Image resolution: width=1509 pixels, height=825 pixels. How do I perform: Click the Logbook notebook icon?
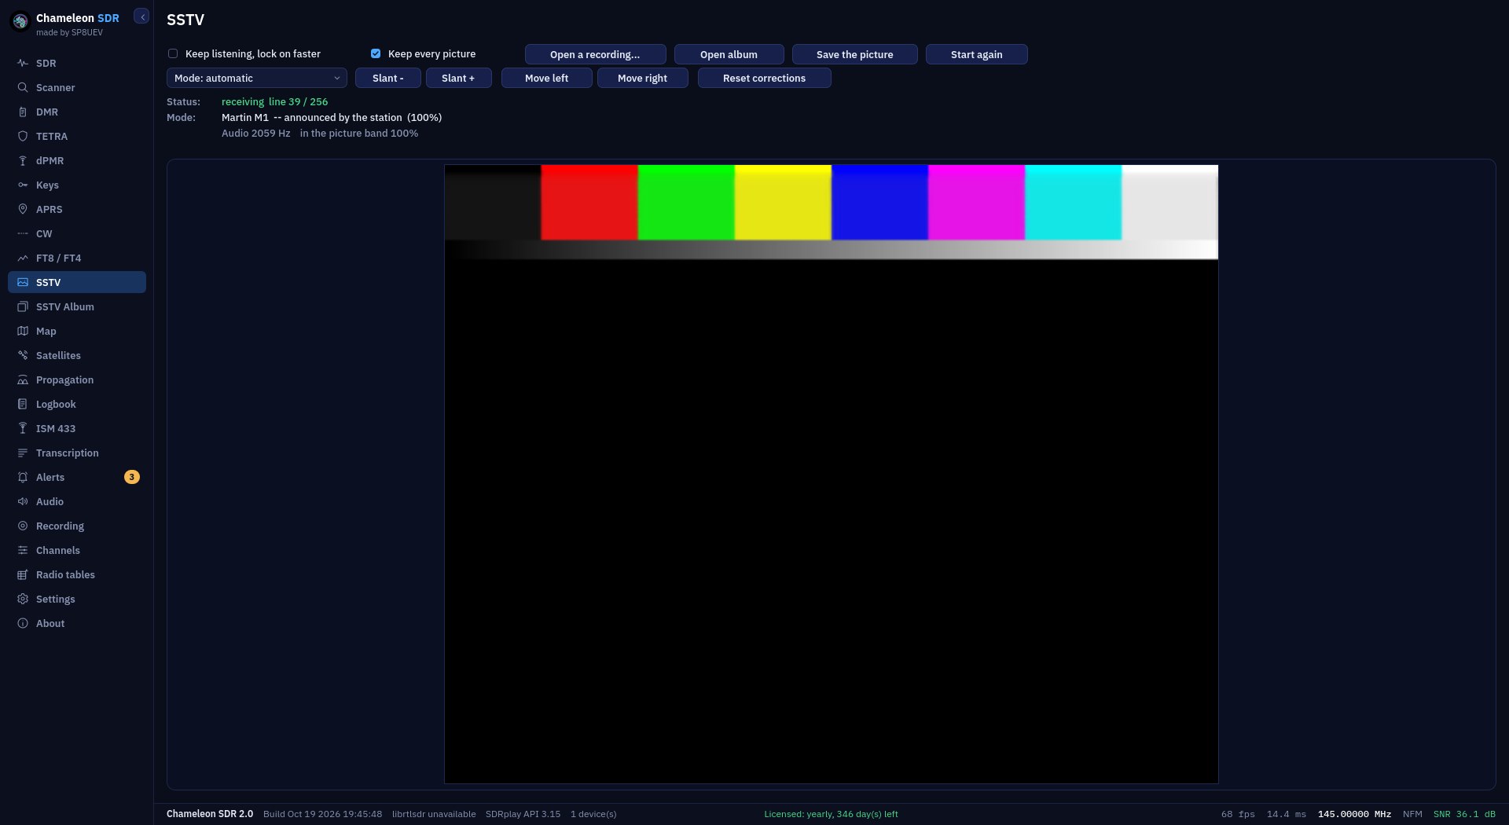coord(23,404)
